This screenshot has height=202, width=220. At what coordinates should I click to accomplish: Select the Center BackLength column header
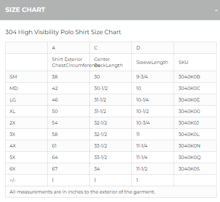(x=109, y=62)
